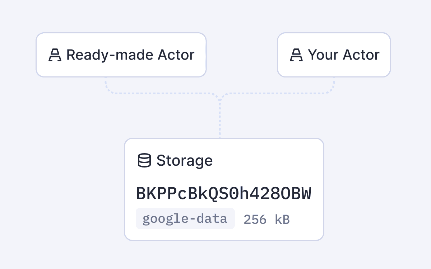
Task: Click the Your Actor icon
Action: (x=296, y=55)
